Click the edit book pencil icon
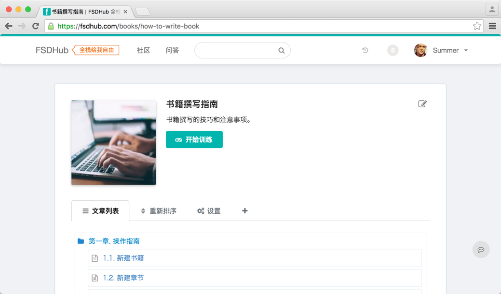Image resolution: width=501 pixels, height=294 pixels. click(422, 104)
